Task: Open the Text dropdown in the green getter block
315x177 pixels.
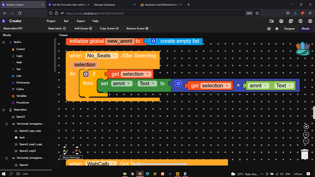Action: pos(284,86)
